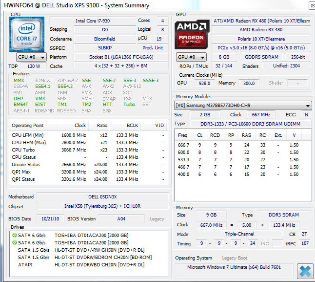The height and width of the screenshot is (282, 315).
Task: Click the RAS column header
Action: coord(247,135)
